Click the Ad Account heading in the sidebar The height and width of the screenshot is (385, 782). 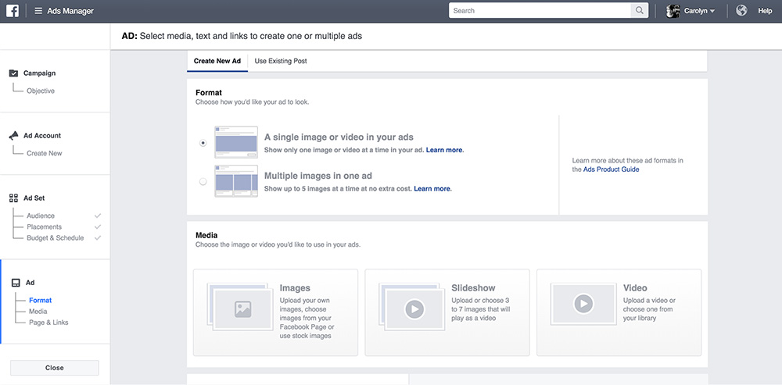point(42,135)
